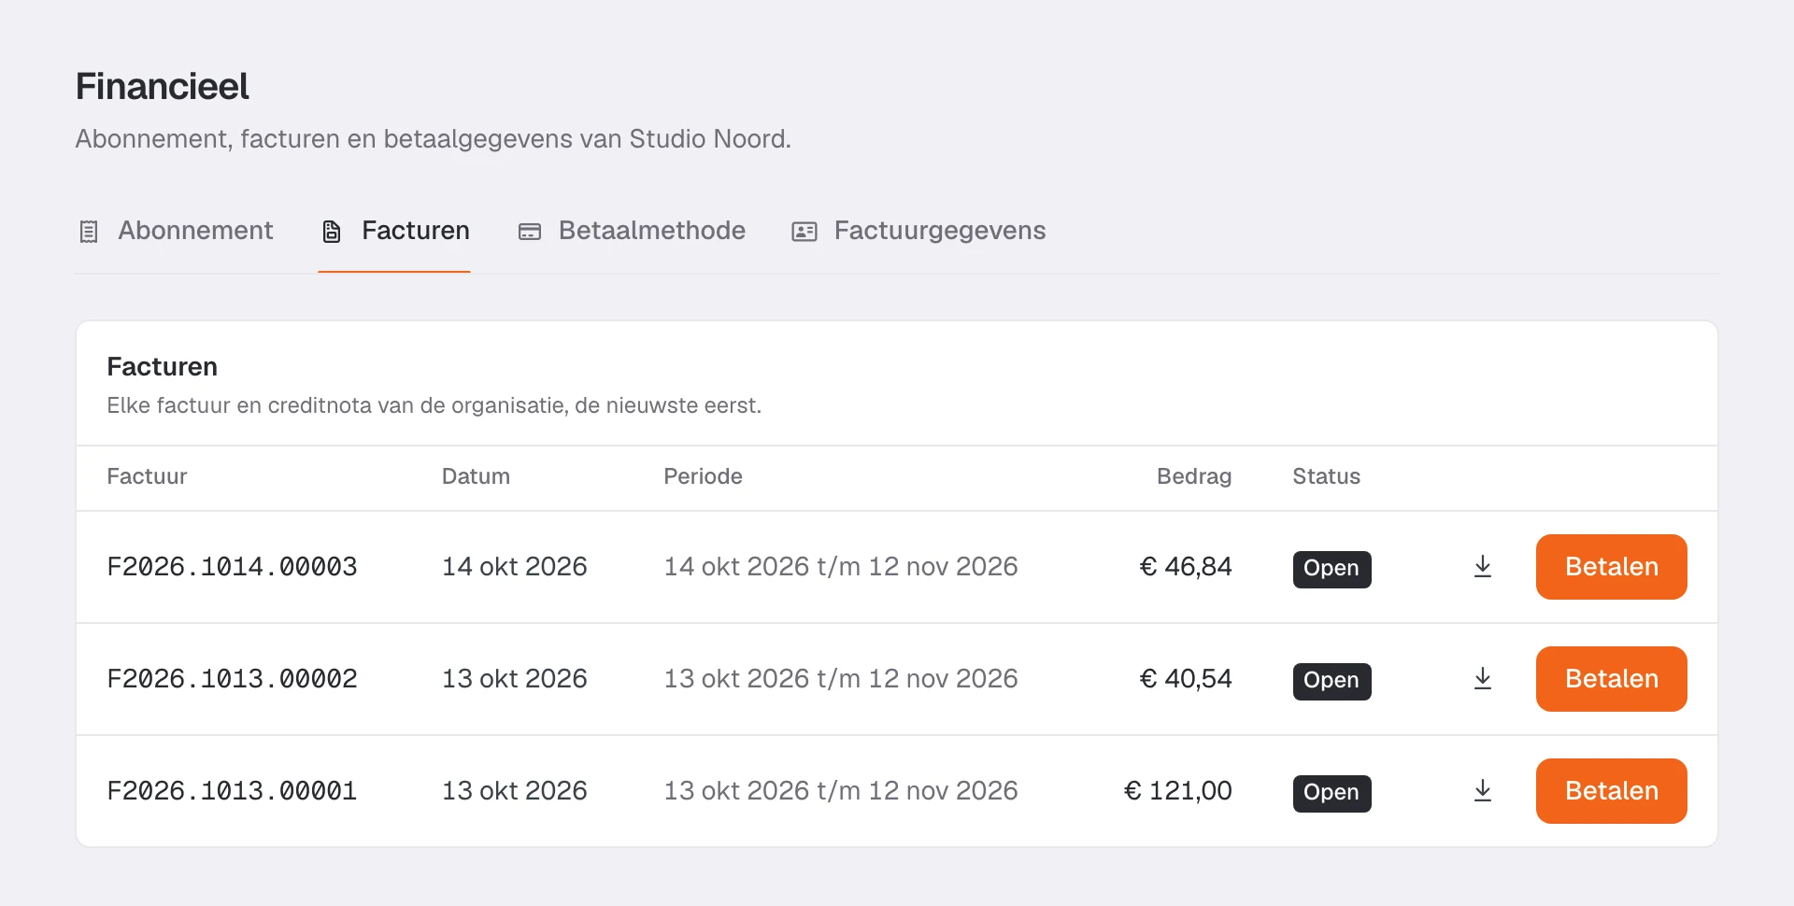The height and width of the screenshot is (906, 1794).
Task: Click the Abonnement receipt icon
Action: (89, 232)
